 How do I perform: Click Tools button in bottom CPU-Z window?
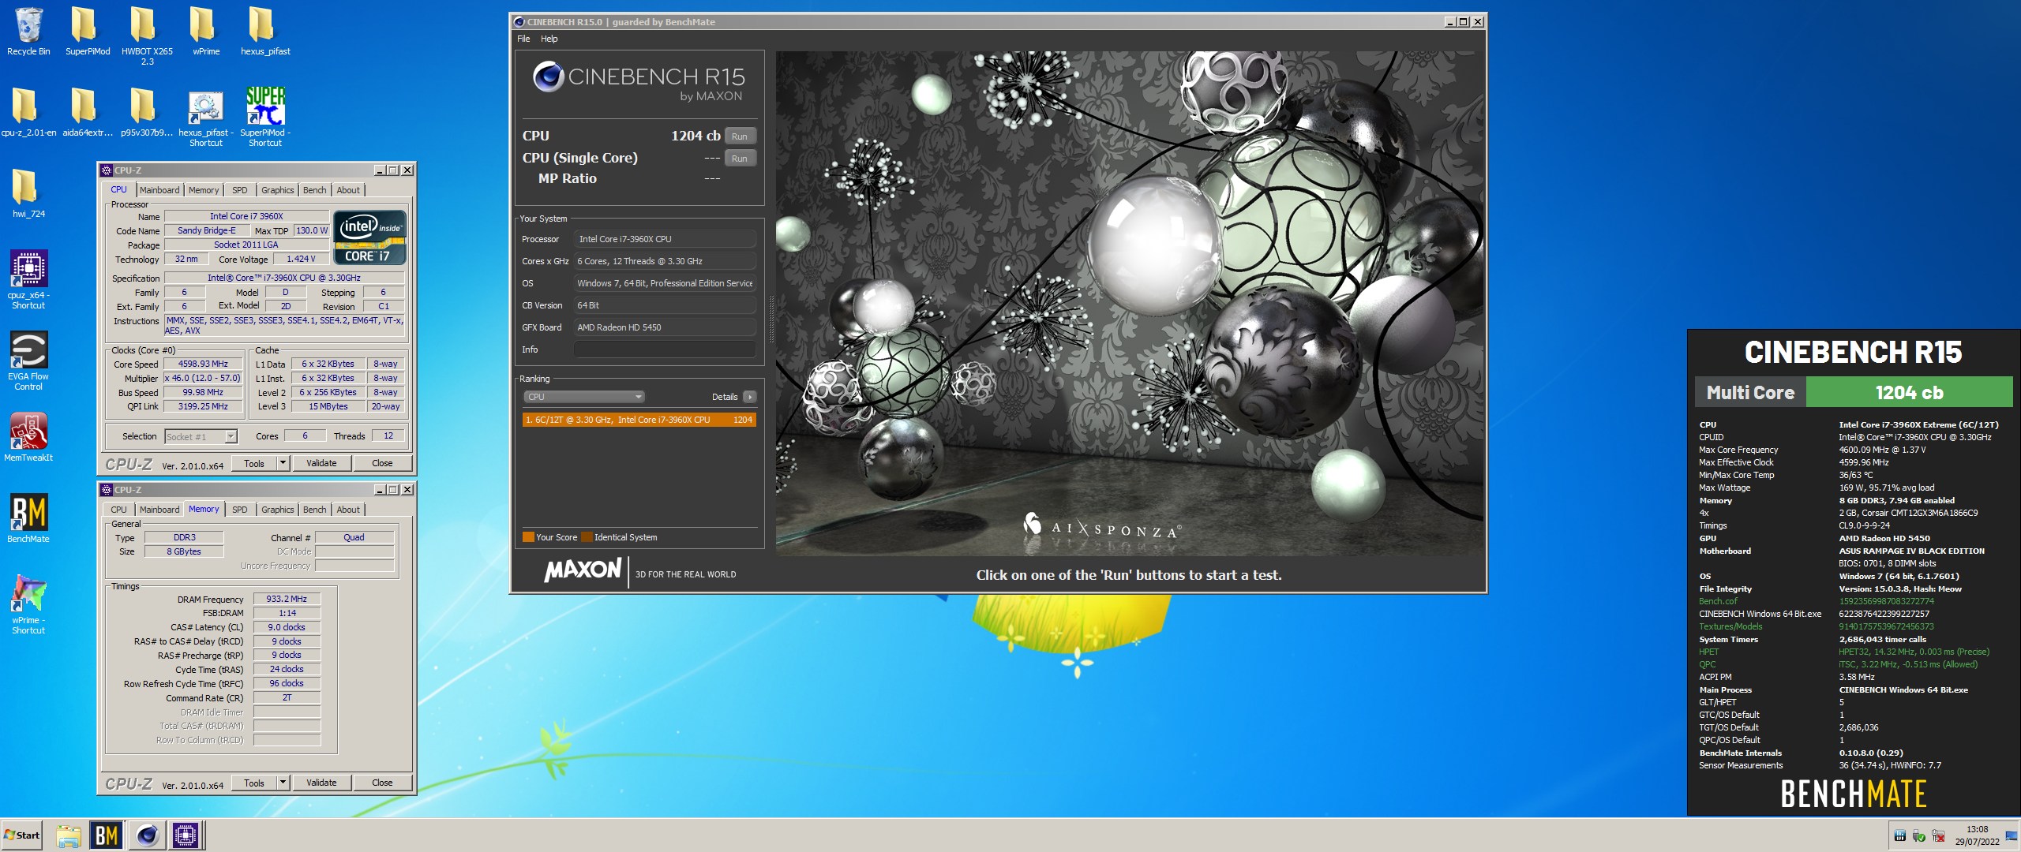[254, 783]
